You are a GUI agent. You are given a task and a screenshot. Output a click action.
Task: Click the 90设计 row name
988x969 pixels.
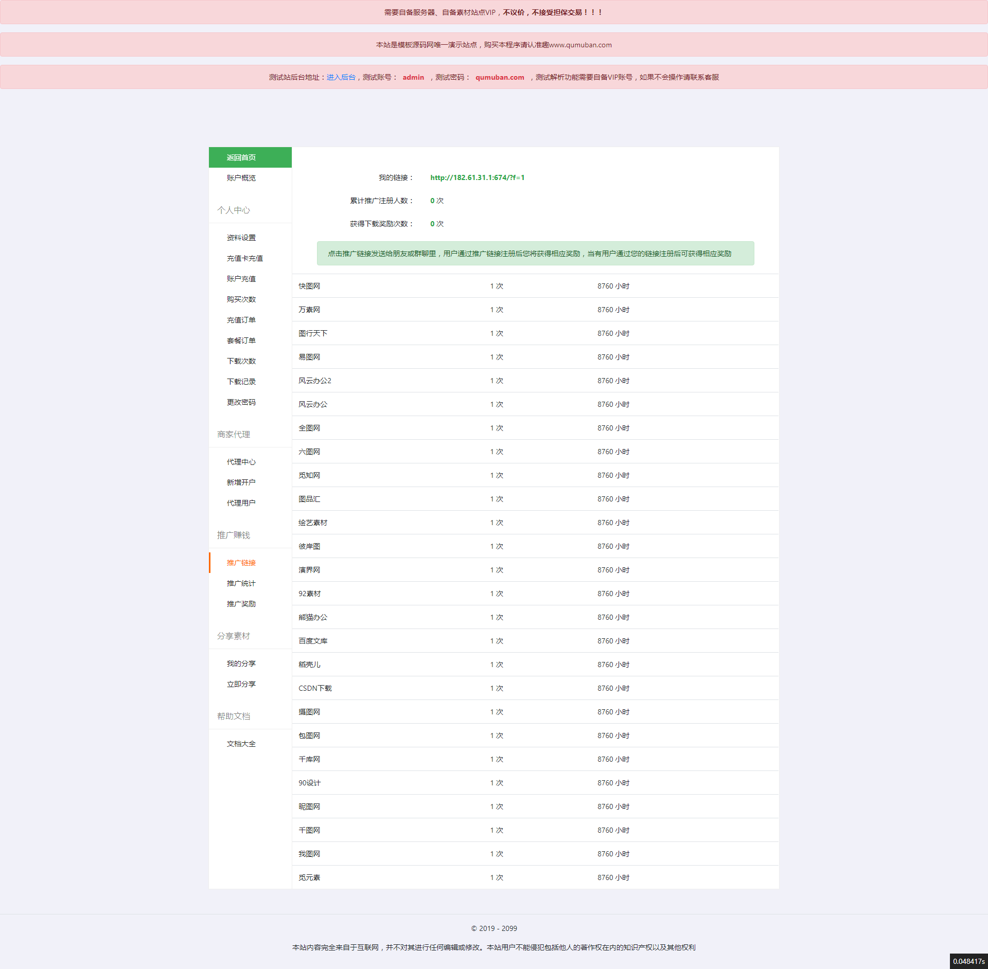309,783
